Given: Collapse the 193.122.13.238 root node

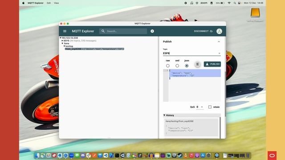Looking at the screenshot, I should [x=61, y=38].
